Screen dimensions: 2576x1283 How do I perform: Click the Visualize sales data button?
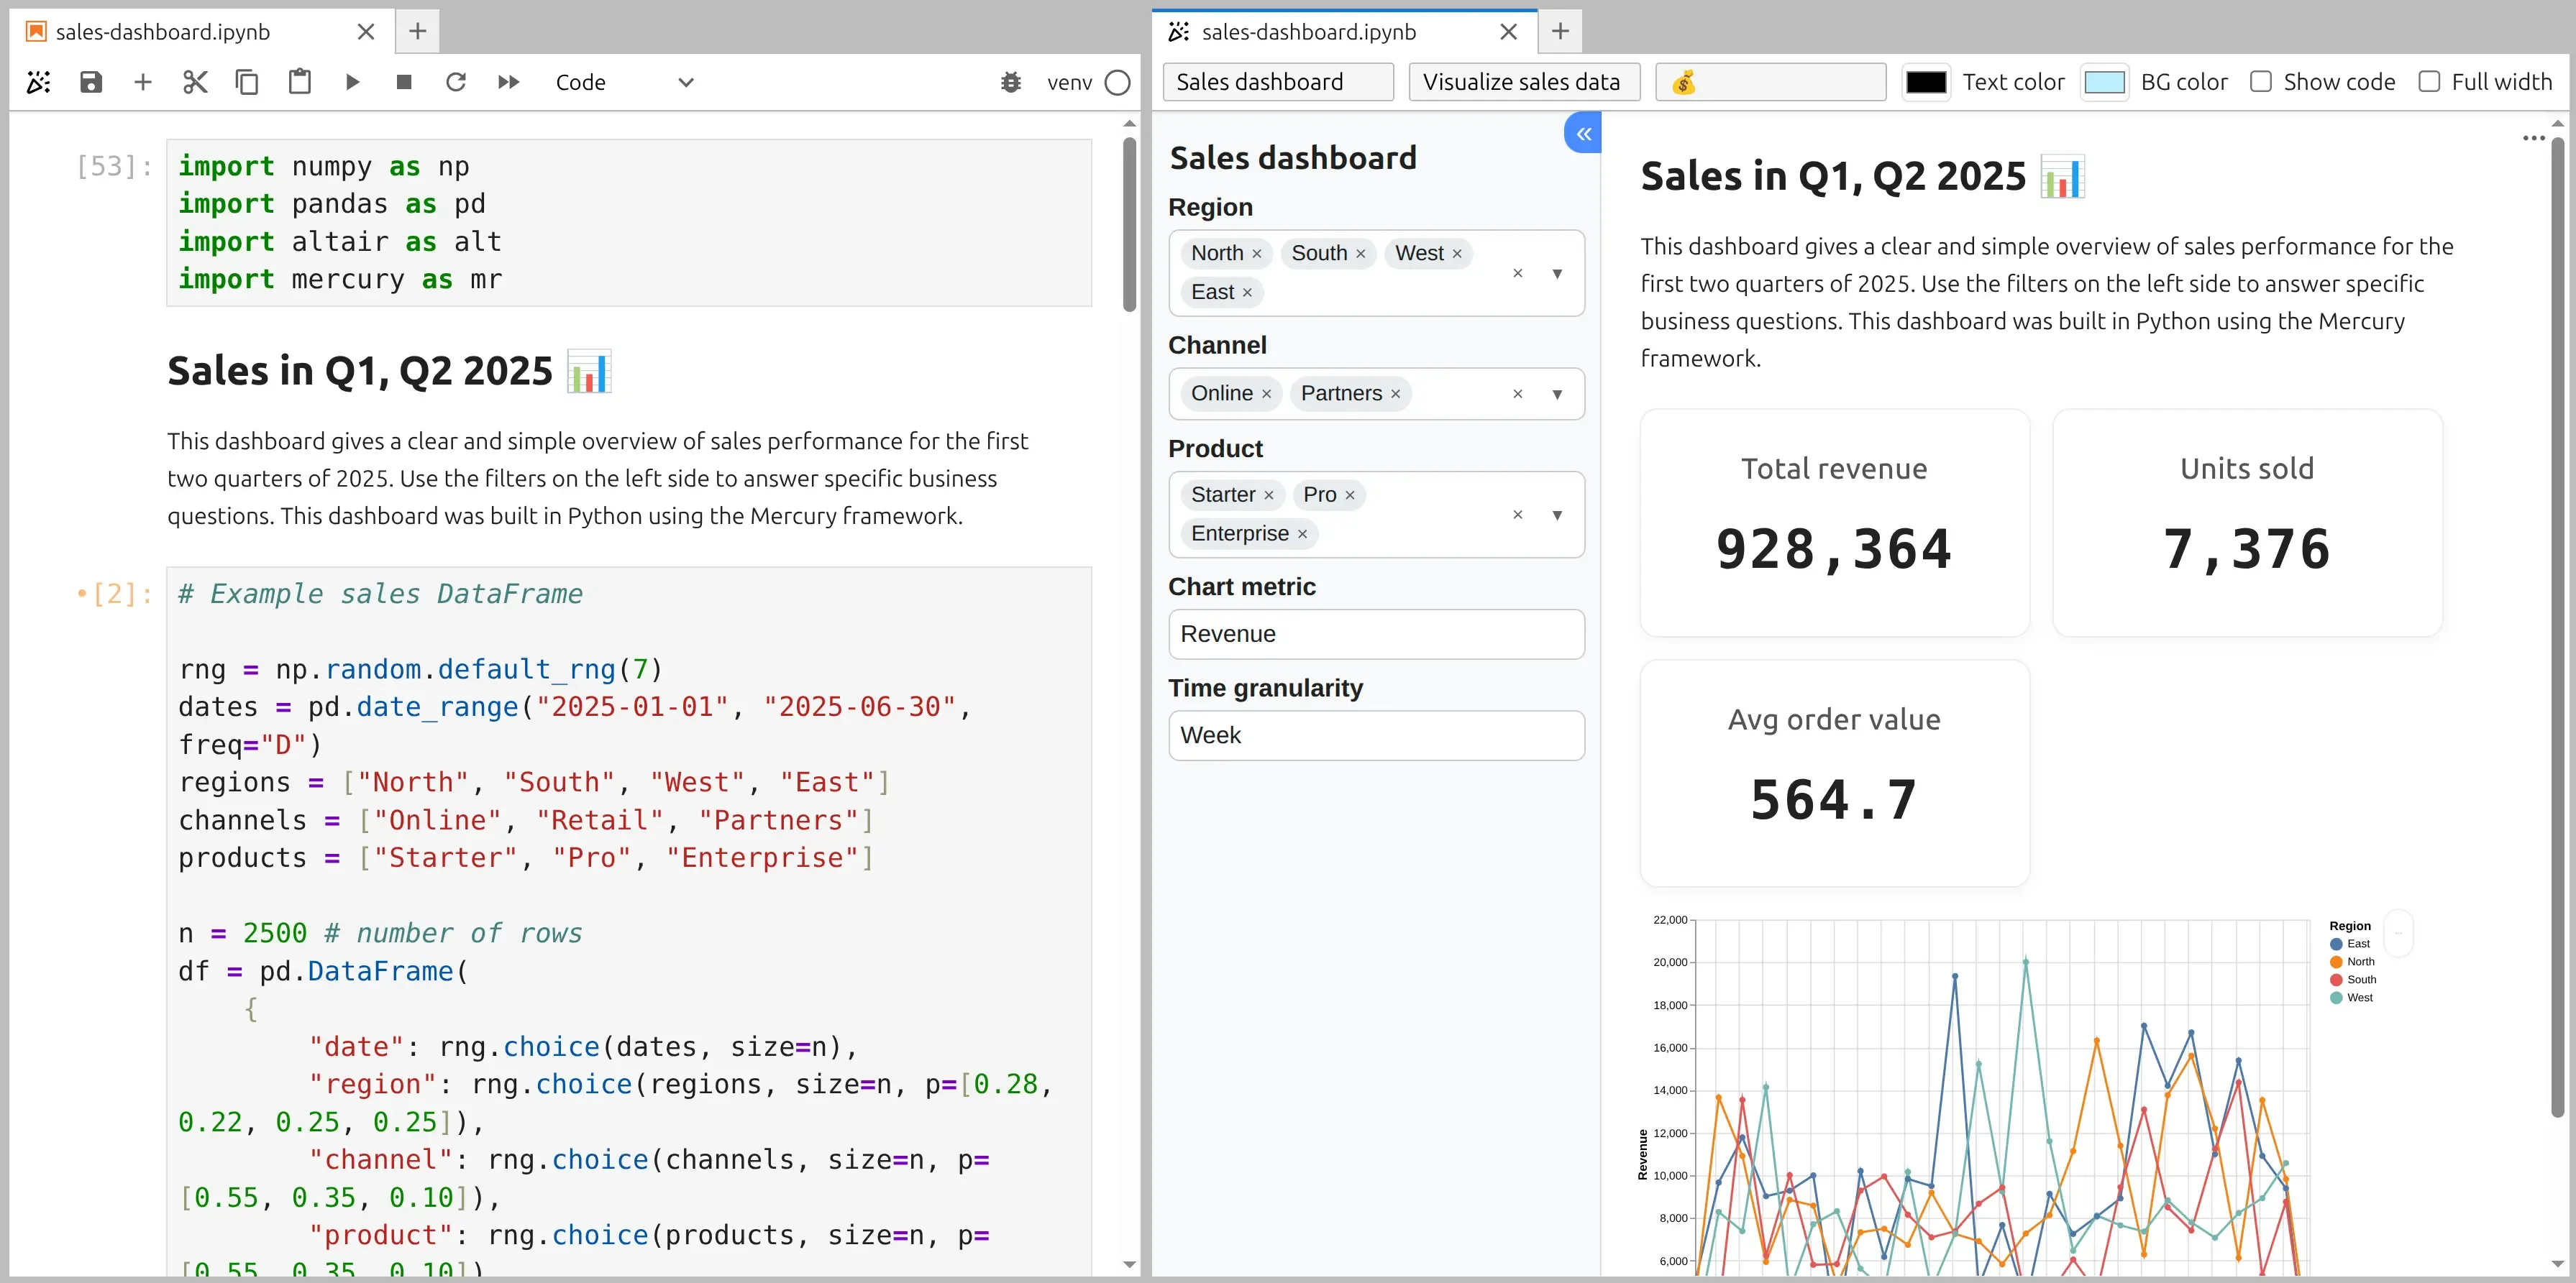pos(1523,81)
